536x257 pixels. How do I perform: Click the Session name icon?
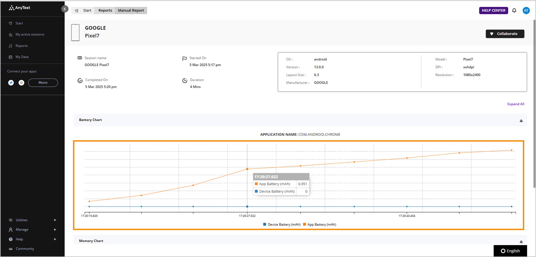(80, 58)
